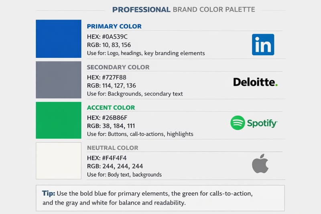This screenshot has height=214, width=321.
Task: Click the gray Apple logo
Action: pyautogui.click(x=260, y=163)
